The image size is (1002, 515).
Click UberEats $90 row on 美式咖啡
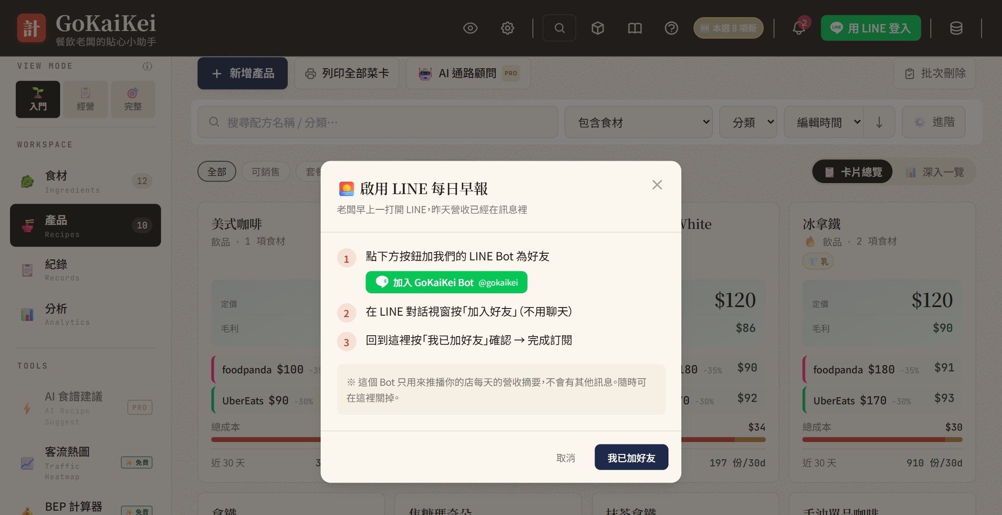point(267,400)
